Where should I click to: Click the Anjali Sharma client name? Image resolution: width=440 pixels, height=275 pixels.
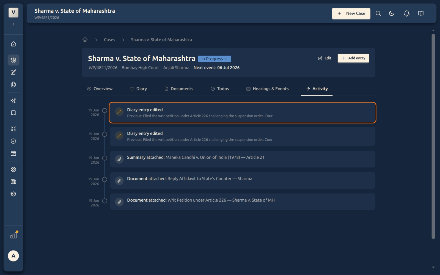(176, 68)
